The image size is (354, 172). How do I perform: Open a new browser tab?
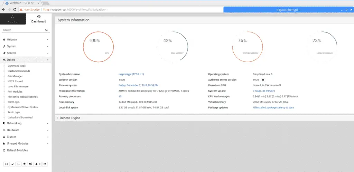pos(46,3)
